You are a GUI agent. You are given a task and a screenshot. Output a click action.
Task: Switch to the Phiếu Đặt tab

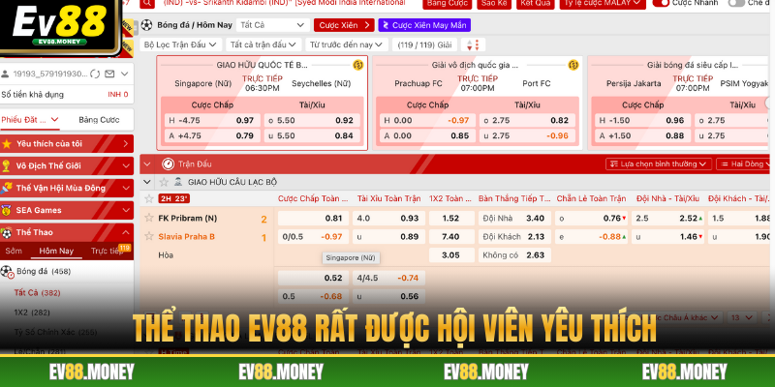coord(30,119)
